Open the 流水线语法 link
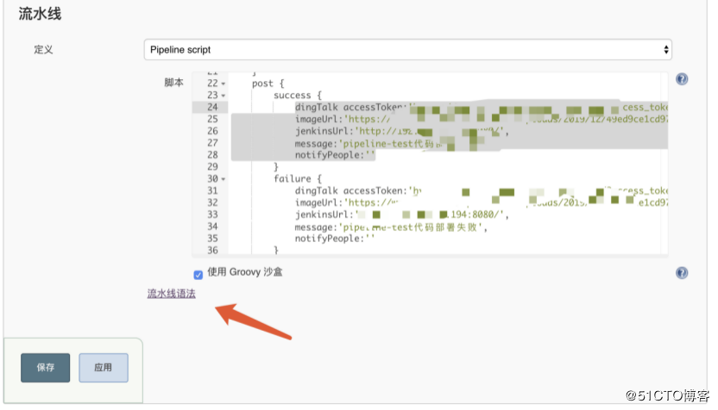The image size is (718, 410). click(172, 294)
